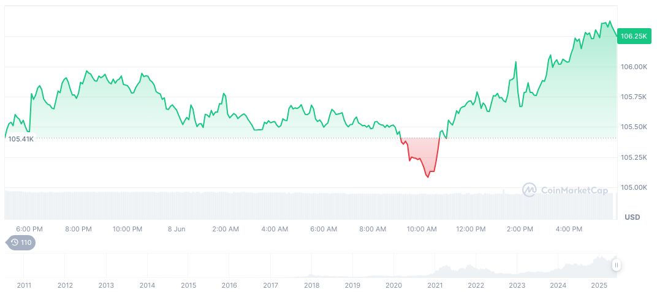The height and width of the screenshot is (292, 657).
Task: Click the 105.00K price axis label
Action: click(633, 187)
